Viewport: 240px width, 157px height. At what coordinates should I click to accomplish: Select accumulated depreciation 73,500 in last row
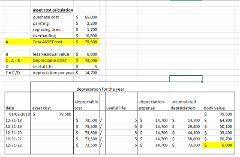(186, 145)
